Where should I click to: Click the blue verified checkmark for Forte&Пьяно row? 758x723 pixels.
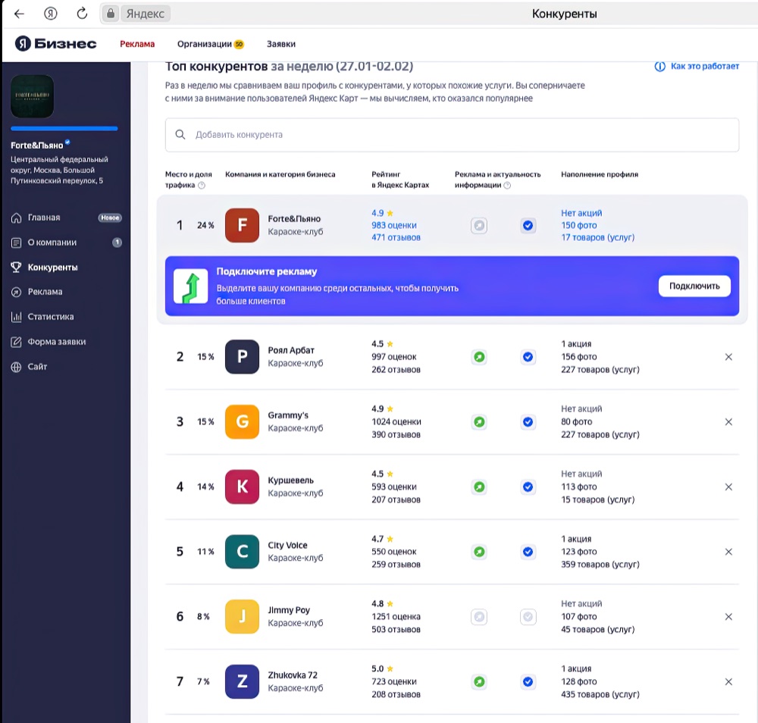coord(528,225)
